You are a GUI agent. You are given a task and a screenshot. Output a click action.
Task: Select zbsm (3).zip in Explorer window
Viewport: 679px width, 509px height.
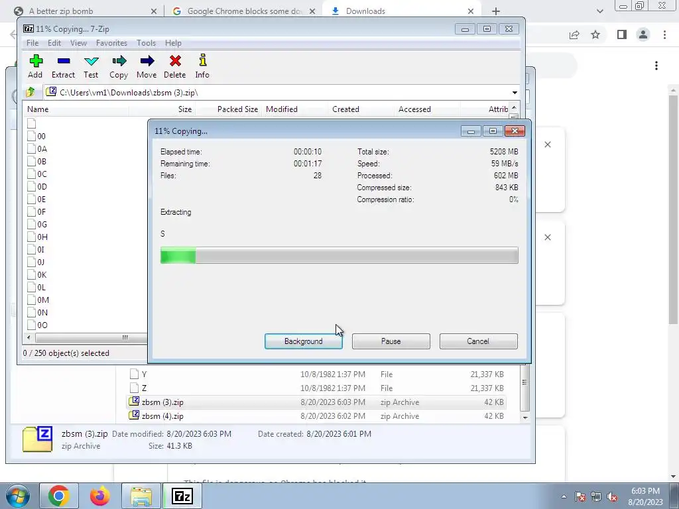point(316,402)
